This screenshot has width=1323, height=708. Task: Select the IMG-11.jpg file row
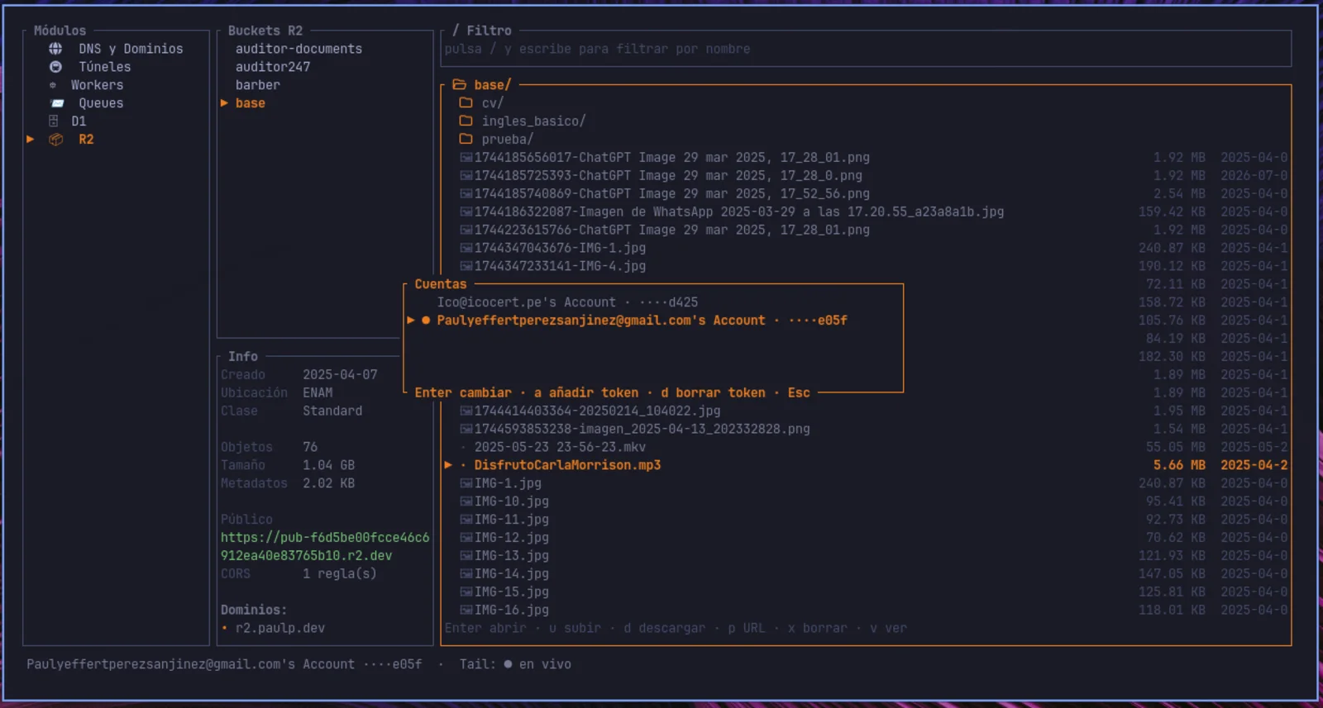point(866,520)
